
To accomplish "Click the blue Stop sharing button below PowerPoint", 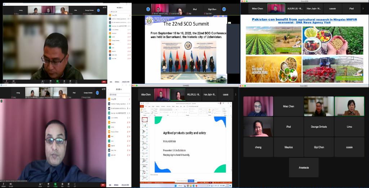I will point(191,181).
